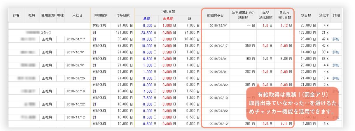355x131 pixels.
Task: Click the red 1.11 日 projected value
Action: pos(286,124)
